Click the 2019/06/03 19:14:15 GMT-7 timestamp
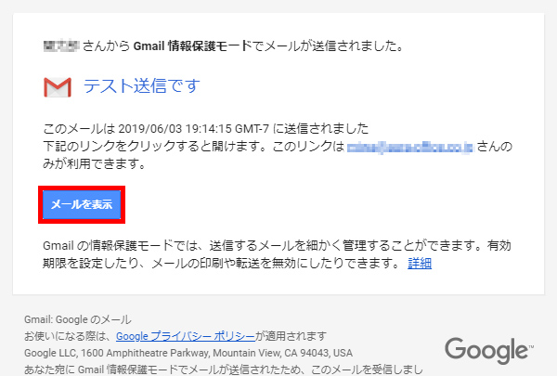Screen dimensions: 557x376 (193, 129)
